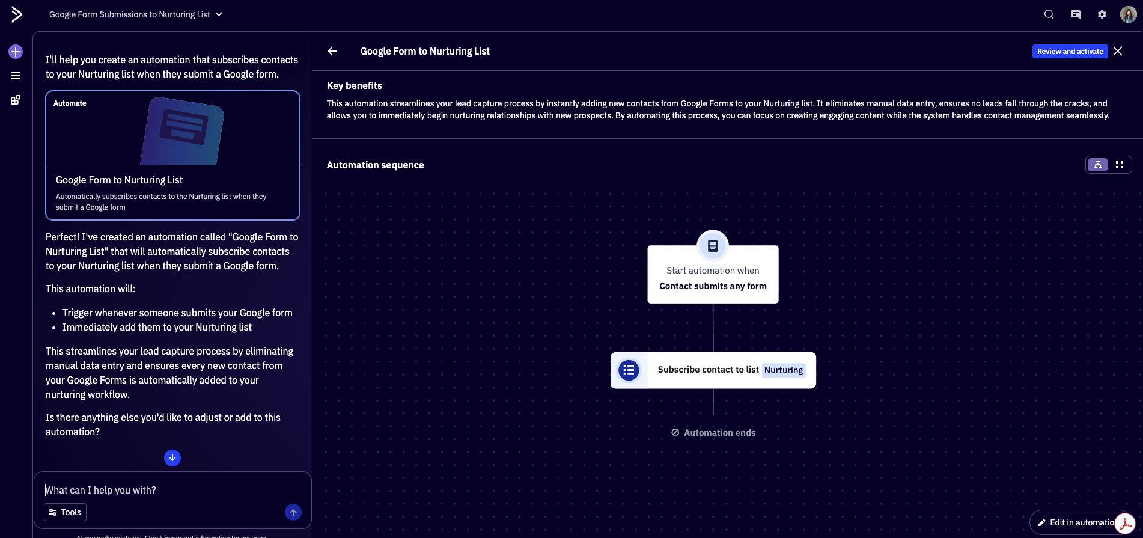Click the Automate label on the card
This screenshot has width=1143, height=538.
70,103
